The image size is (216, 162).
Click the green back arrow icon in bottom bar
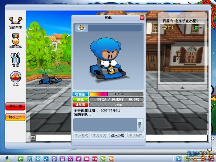click(21, 159)
